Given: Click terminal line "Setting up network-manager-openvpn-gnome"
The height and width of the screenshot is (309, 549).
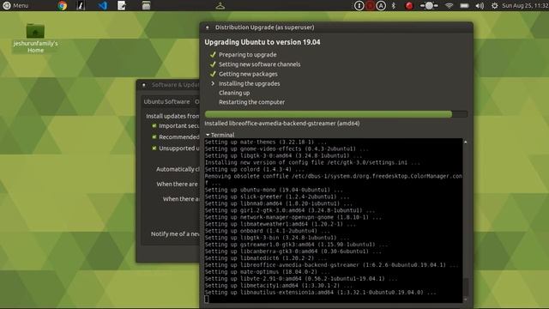Looking at the screenshot, I should click(x=293, y=217).
